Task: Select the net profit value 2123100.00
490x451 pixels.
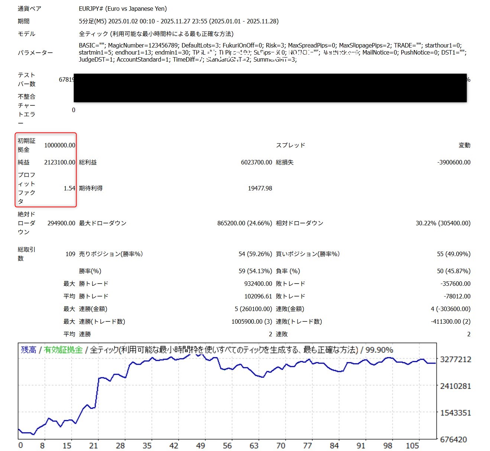Action: click(59, 162)
